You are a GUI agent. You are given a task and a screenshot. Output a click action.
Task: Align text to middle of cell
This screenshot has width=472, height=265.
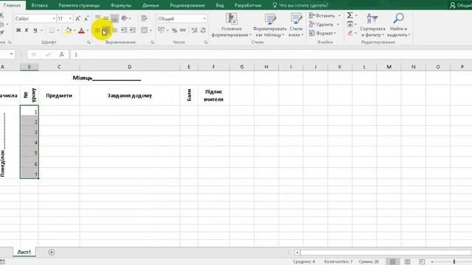(x=106, y=18)
